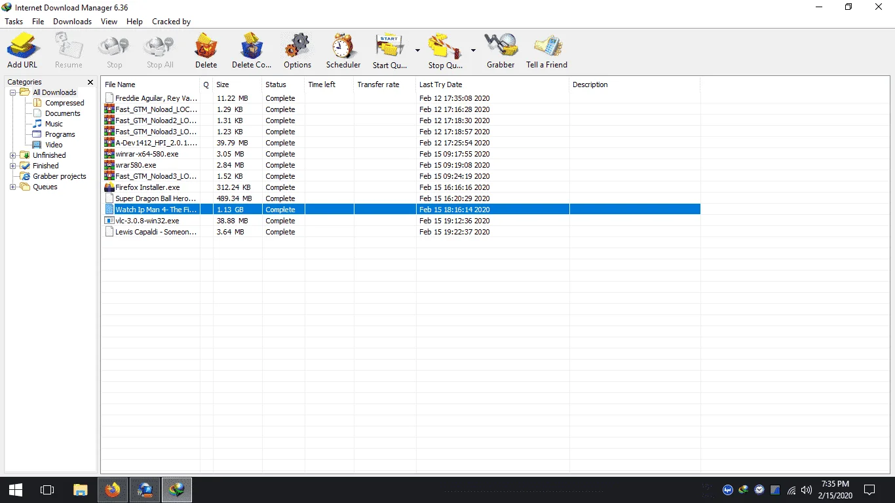The width and height of the screenshot is (895, 503).
Task: Click the Start Queue toolbar icon
Action: tap(389, 46)
